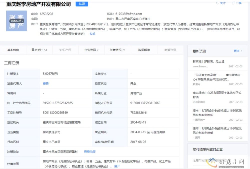
Task: Open the 新京报 news item
Action: [208, 61]
